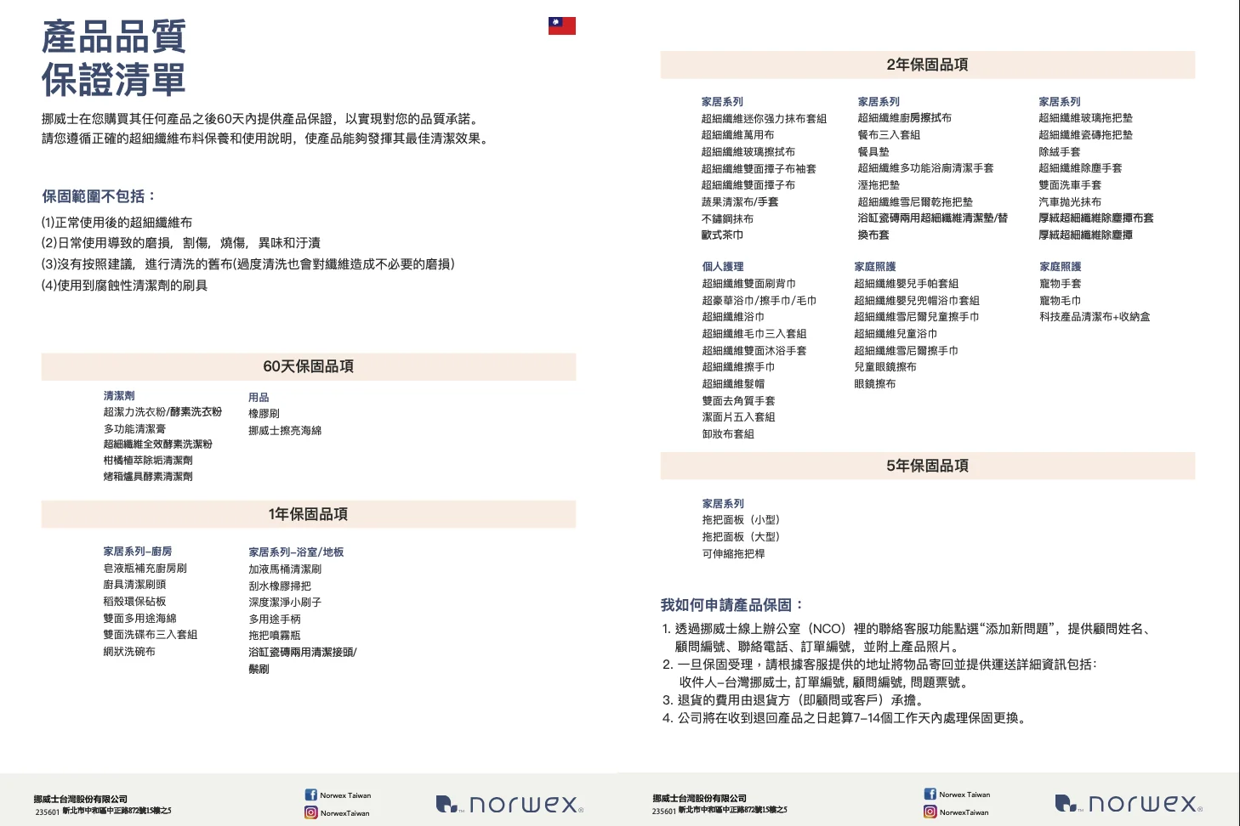This screenshot has height=826, width=1240.
Task: Open Norwex Taiwan Facebook link on left page
Action: coord(345,795)
